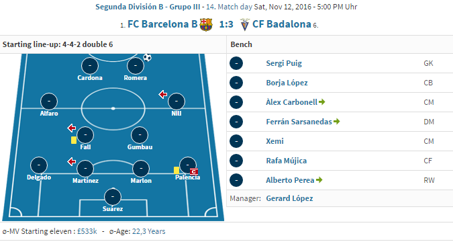Click the 14. Match day link
453x244 pixels.
click(229, 7)
